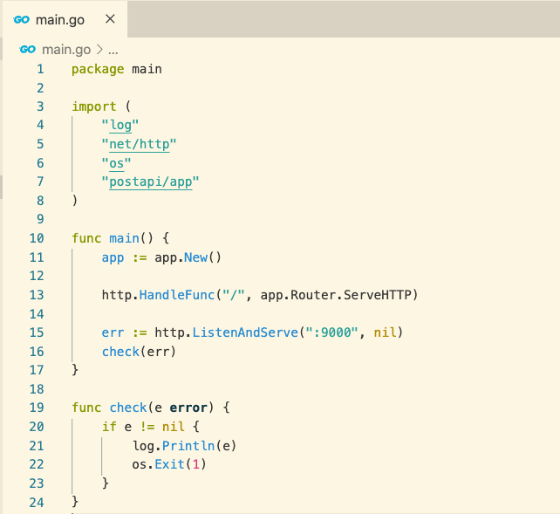Click the Go icon in the breadcrumb

pyautogui.click(x=28, y=49)
